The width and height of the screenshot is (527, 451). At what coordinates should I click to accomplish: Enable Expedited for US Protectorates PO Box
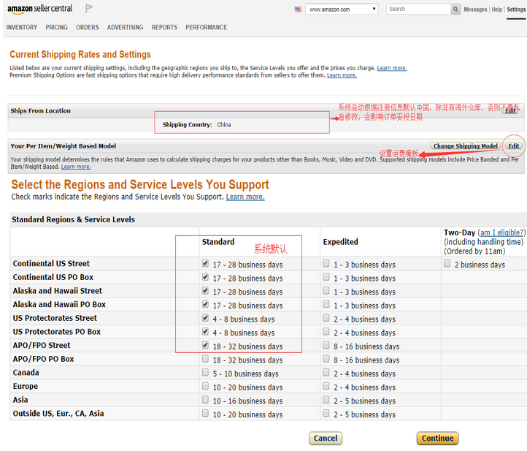point(326,332)
